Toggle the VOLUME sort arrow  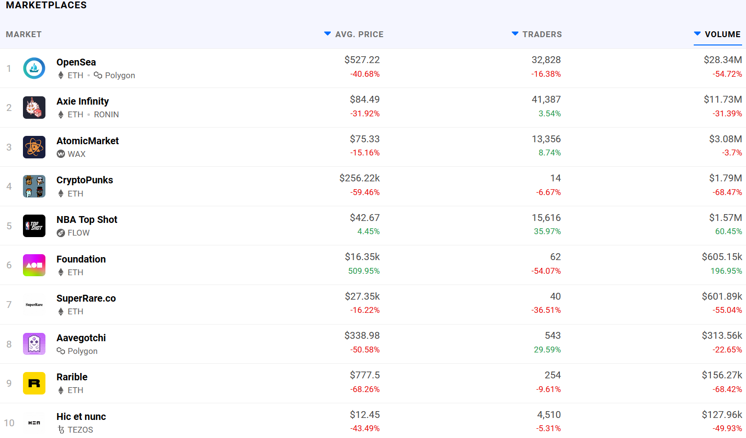[698, 34]
